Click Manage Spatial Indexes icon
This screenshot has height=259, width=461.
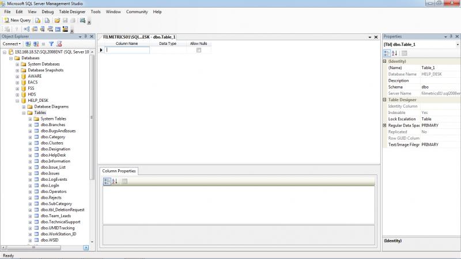65,29
